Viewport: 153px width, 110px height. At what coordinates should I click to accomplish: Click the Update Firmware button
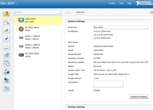(139, 97)
